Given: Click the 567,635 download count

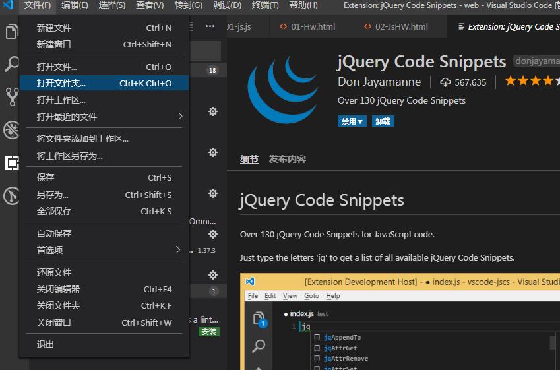Looking at the screenshot, I should tap(470, 82).
